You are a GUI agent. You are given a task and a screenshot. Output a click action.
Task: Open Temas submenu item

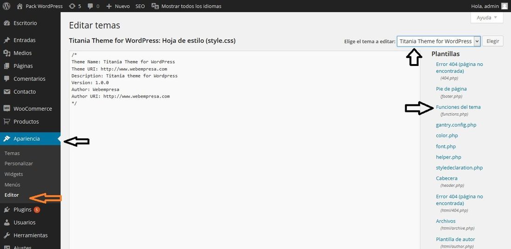pos(12,153)
